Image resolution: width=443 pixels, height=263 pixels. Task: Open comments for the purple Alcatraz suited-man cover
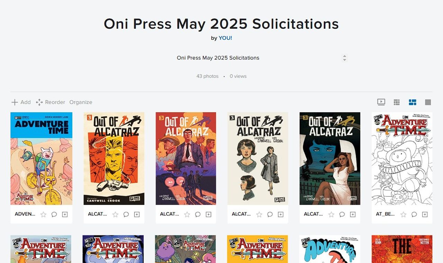198,215
